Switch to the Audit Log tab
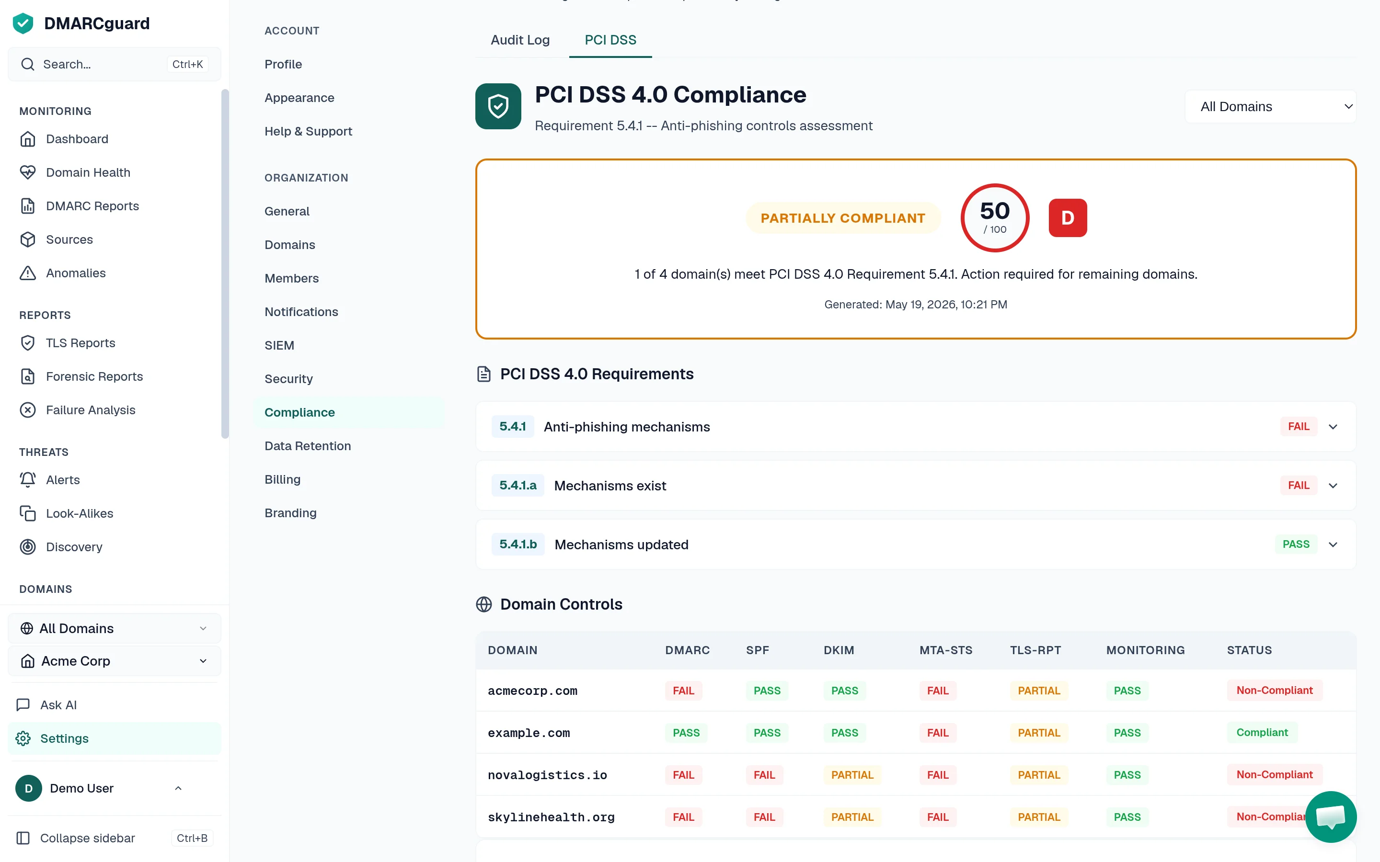The image size is (1380, 862). pyautogui.click(x=520, y=40)
